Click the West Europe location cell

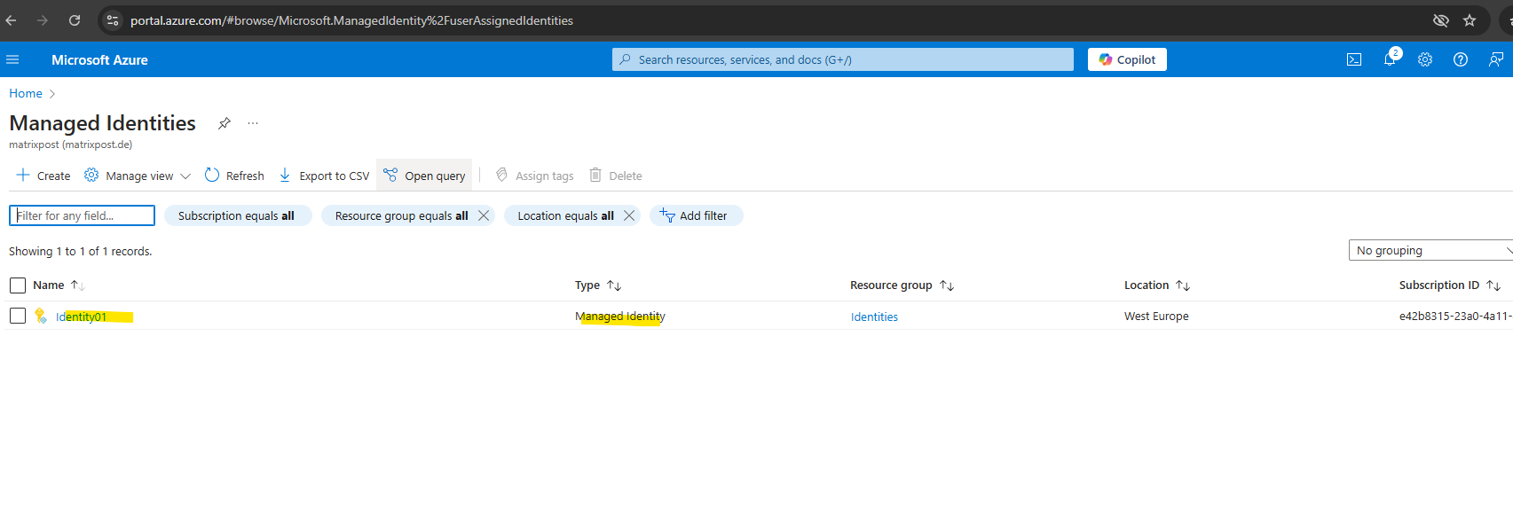1156,317
